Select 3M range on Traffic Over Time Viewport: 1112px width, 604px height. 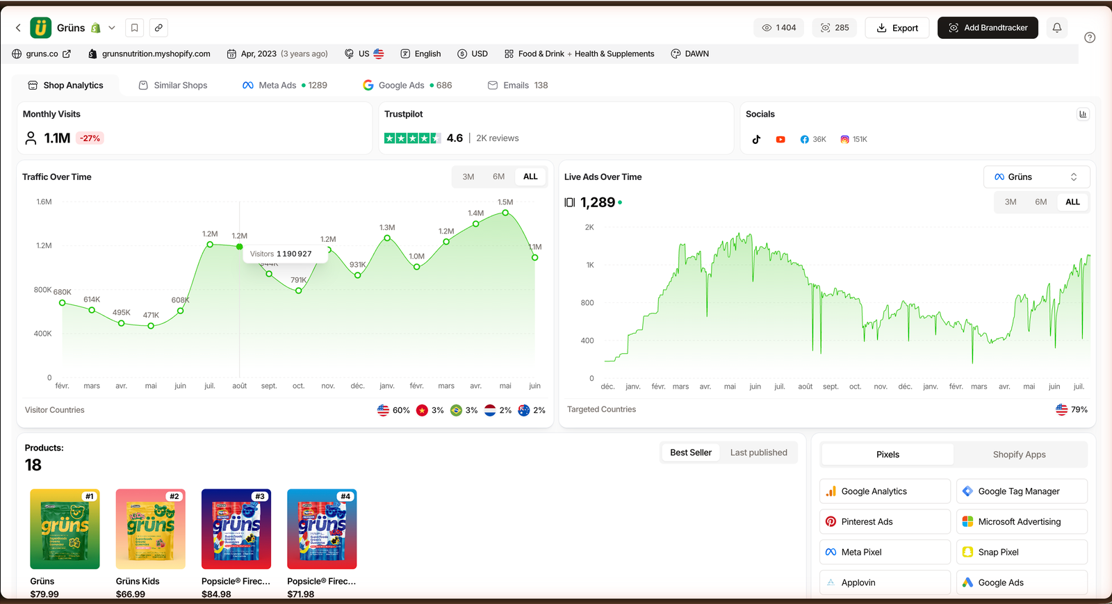[468, 177]
